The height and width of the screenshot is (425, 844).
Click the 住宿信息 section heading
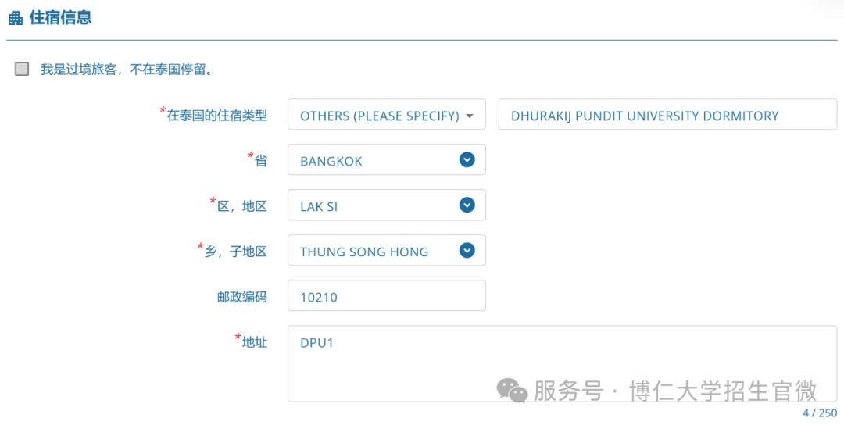click(60, 17)
